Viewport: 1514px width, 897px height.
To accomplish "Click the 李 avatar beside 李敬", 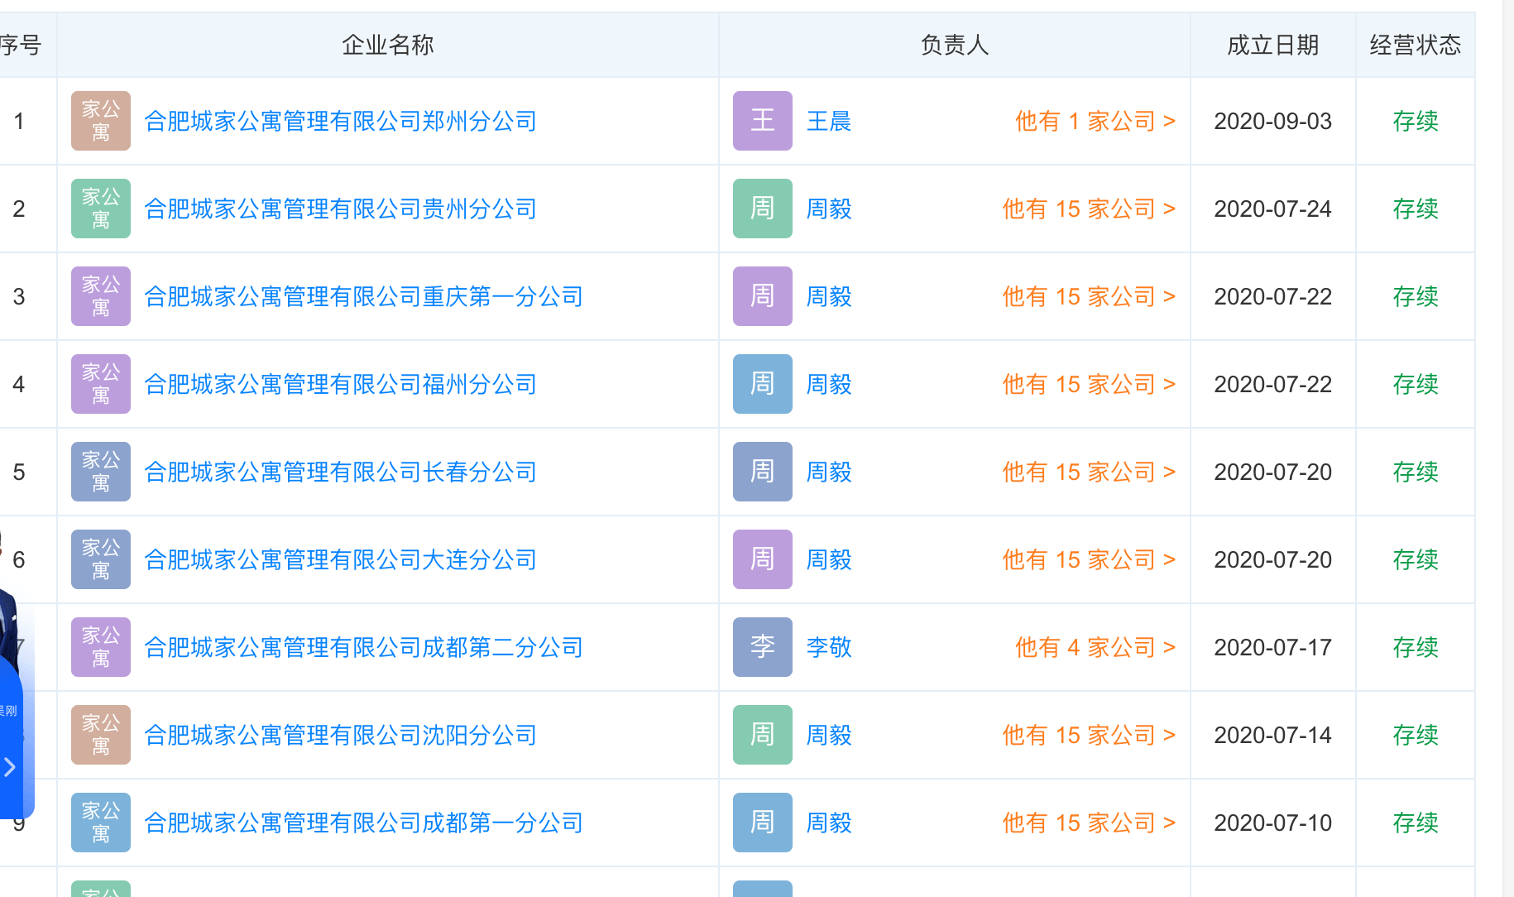I will tap(763, 647).
